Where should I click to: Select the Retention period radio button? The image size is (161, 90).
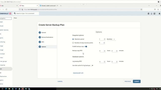pyautogui.click(x=73, y=39)
